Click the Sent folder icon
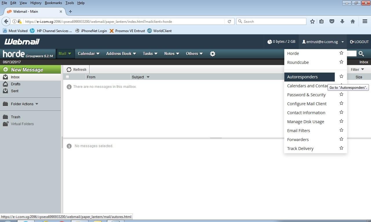The width and height of the screenshot is (371, 222). pos(5,91)
